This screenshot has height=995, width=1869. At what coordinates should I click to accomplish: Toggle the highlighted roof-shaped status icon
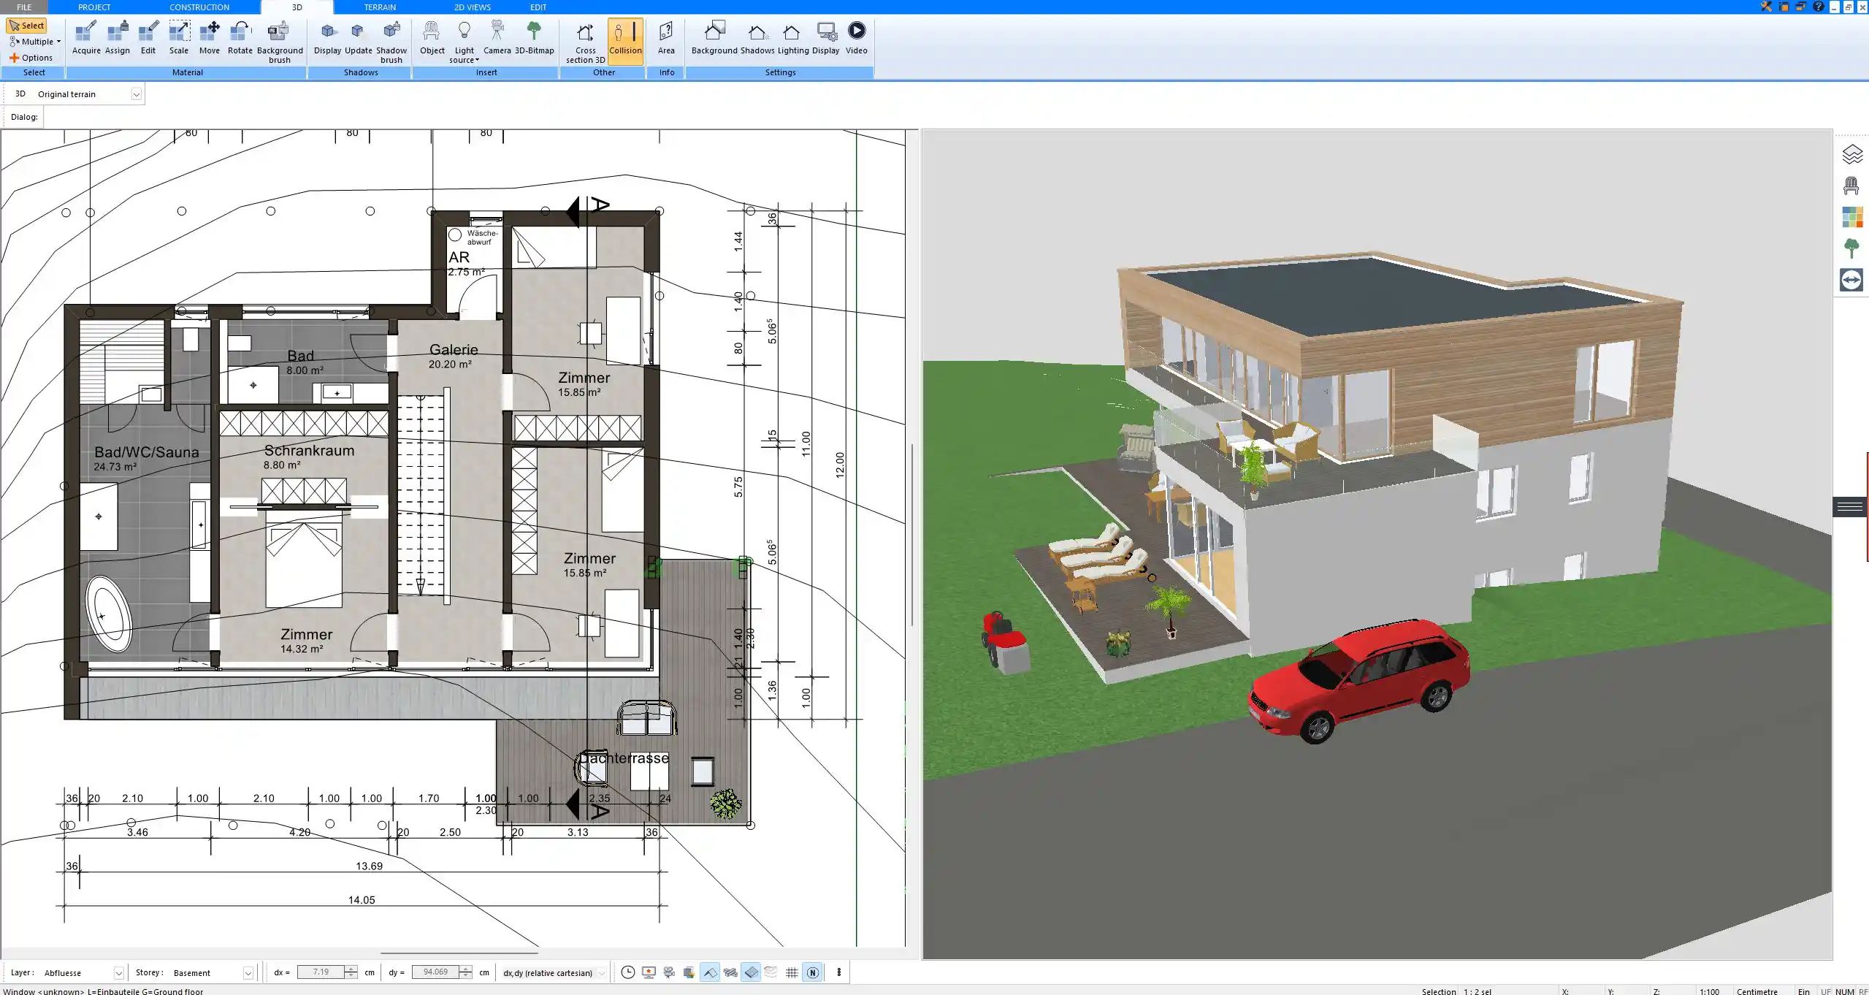709,972
